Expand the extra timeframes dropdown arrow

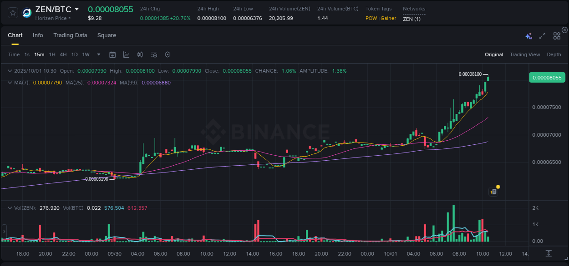coord(98,54)
